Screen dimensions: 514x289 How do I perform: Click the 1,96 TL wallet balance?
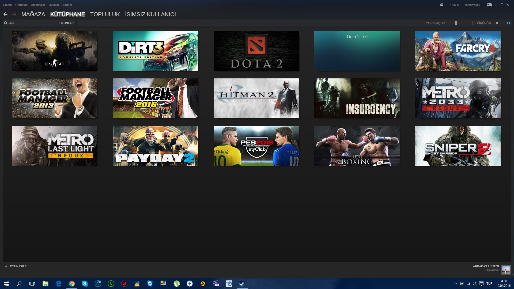point(455,5)
